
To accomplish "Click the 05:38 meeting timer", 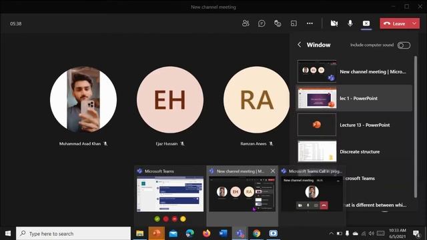I will [x=16, y=24].
